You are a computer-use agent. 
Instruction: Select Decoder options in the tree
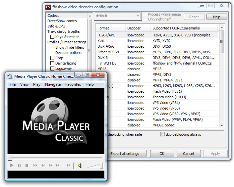68,53
